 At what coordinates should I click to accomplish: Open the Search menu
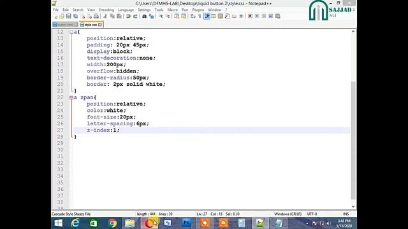[78, 10]
